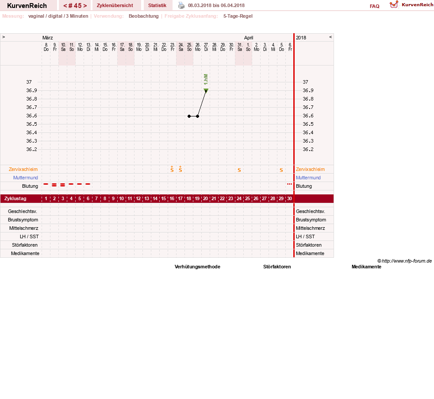Image resolution: width=434 pixels, height=399 pixels.
Task: Select cycle day 30 in the Zyklustag row
Action: point(289,199)
